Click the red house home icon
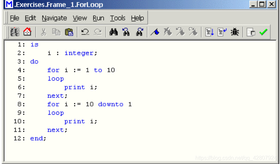This screenshot has height=164, width=280. pos(27,32)
